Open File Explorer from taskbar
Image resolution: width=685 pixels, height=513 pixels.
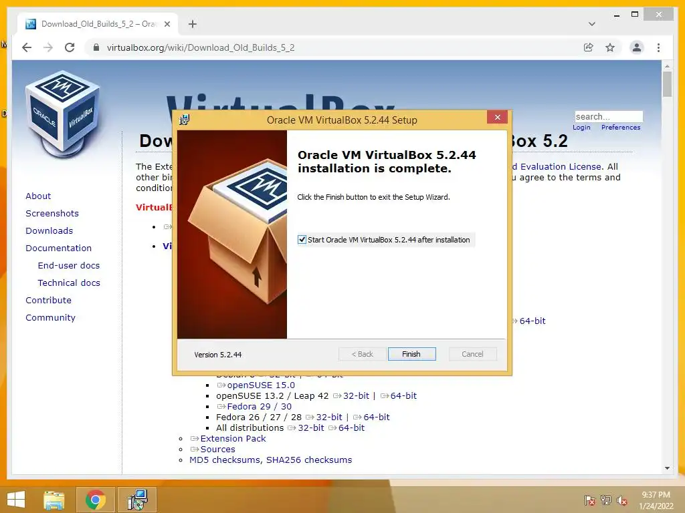pos(54,500)
